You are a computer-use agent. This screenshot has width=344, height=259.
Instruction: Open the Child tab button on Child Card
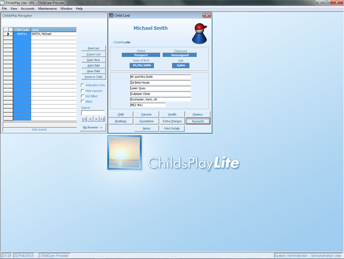click(120, 114)
